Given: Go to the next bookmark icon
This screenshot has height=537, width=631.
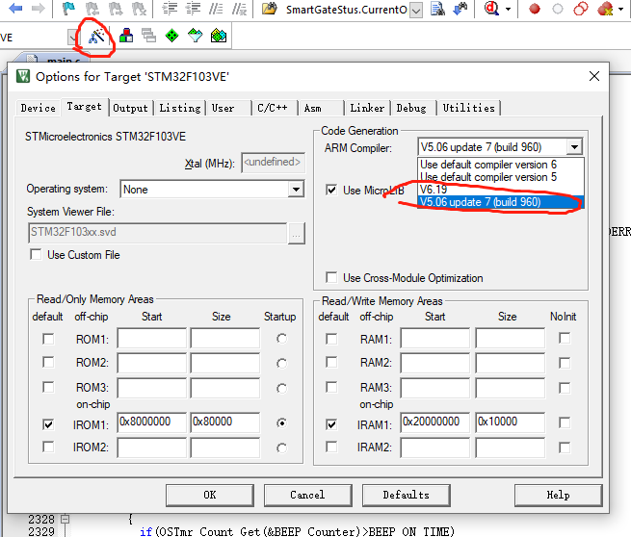Looking at the screenshot, I should (x=116, y=9).
